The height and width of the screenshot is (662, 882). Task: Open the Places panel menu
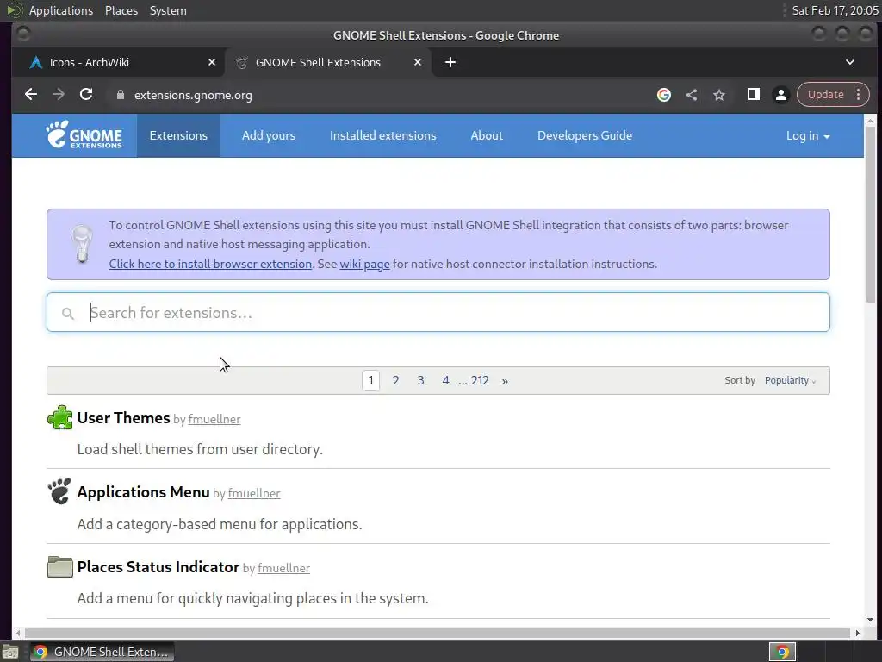121,10
